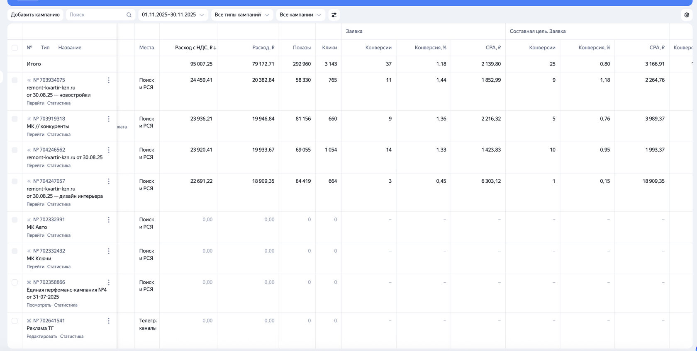Click Редактировать link for Реклама ТГ
Viewport: 697px width, 351px height.
pyautogui.click(x=42, y=336)
